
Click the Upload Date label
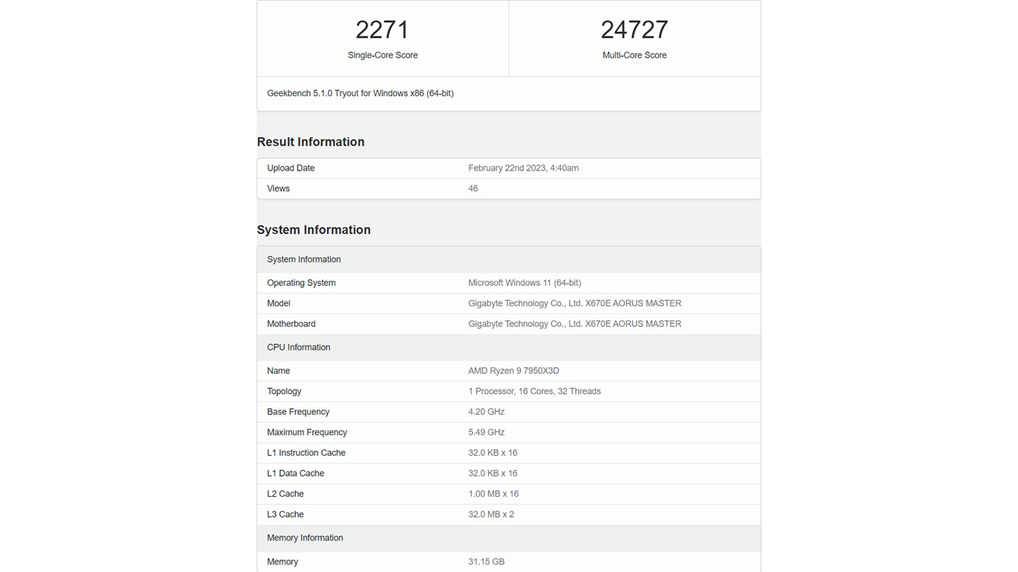[x=291, y=168]
